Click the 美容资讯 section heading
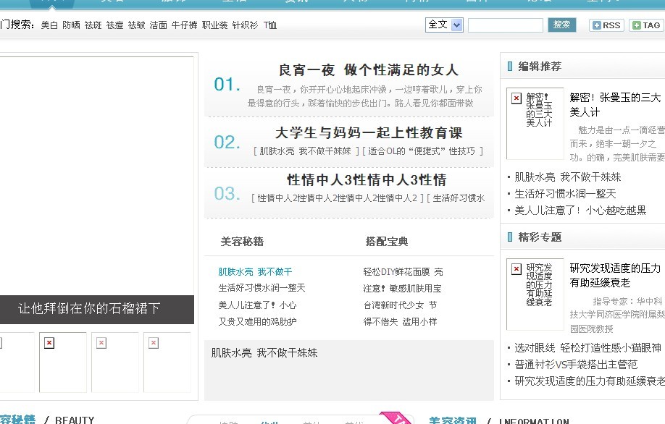 (453, 420)
